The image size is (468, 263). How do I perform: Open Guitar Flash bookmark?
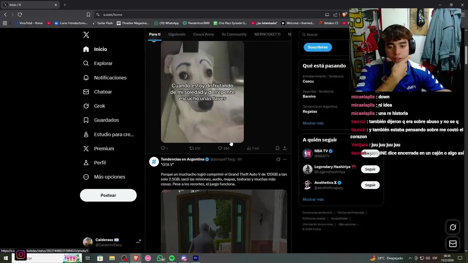(x=102, y=23)
